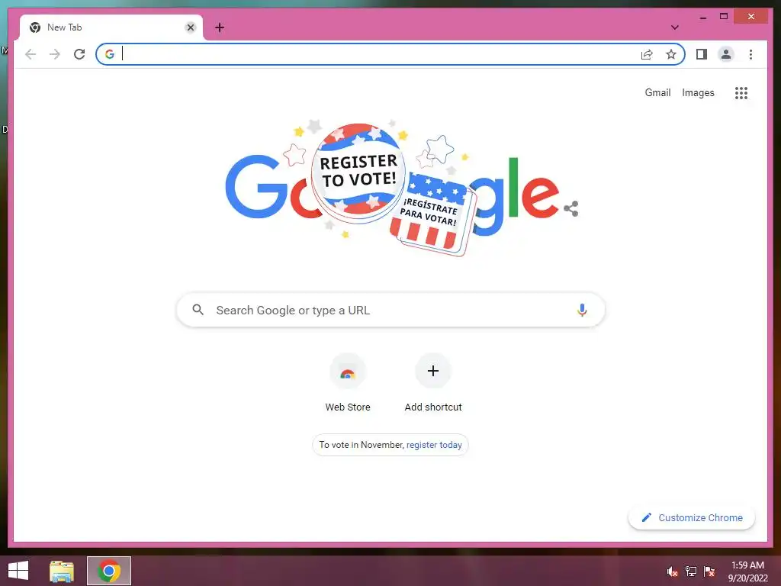Open the Windows Start menu
This screenshot has width=781, height=586.
18,571
